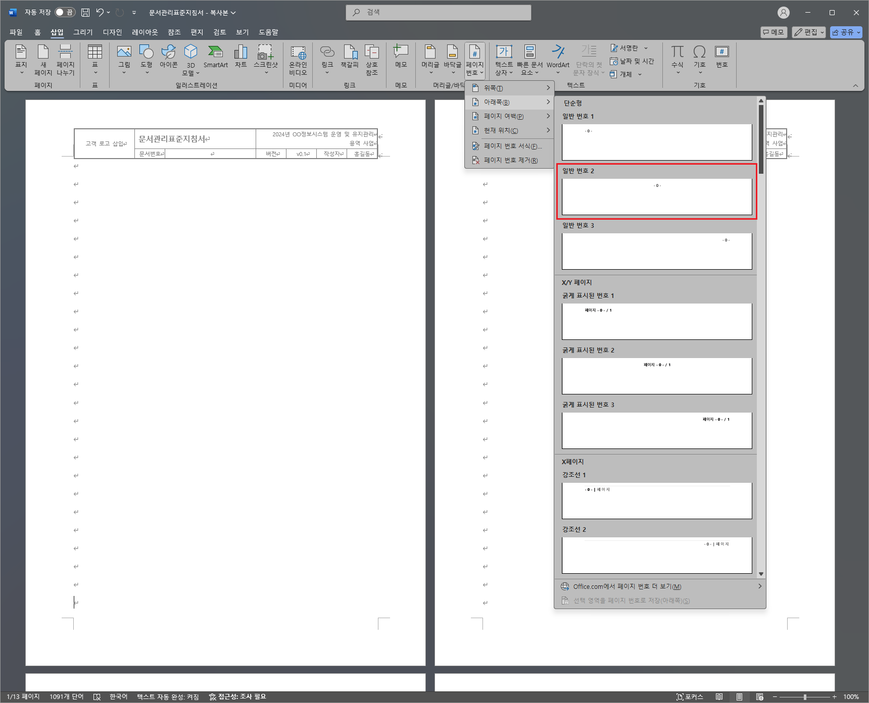Viewport: 869px width, 703px height.
Task: Insert date and time (날짜 및 시간)
Action: pyautogui.click(x=632, y=61)
